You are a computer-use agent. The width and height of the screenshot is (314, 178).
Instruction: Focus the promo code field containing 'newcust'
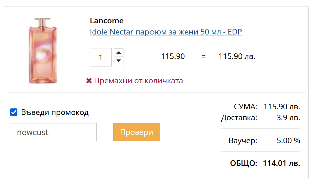[53, 132]
